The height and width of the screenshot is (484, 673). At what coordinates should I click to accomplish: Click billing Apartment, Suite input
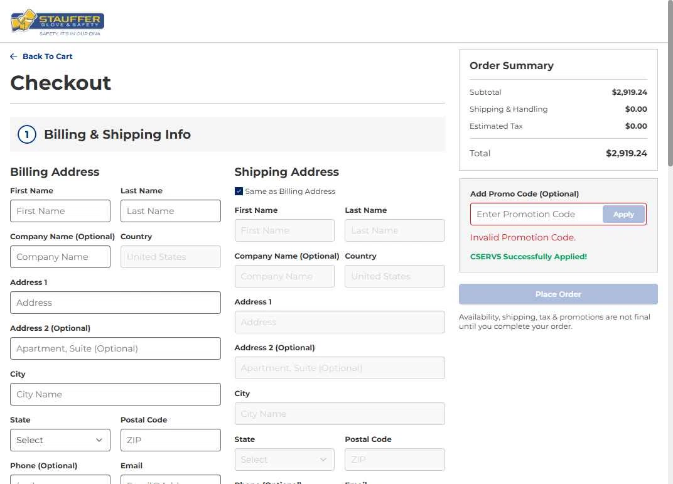coord(116,348)
